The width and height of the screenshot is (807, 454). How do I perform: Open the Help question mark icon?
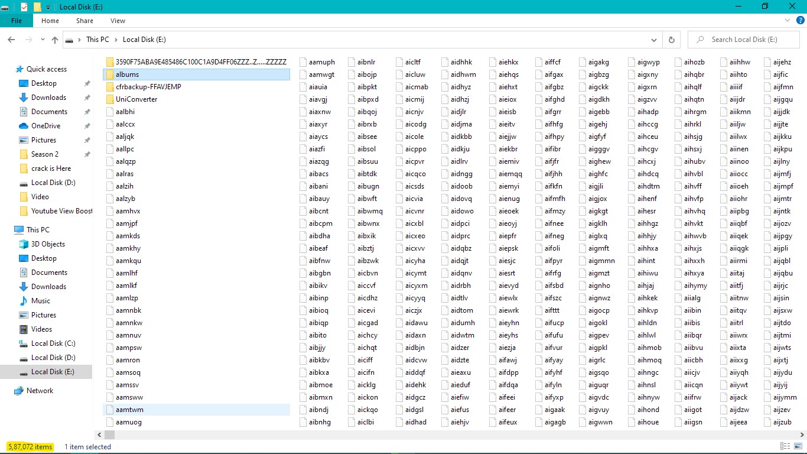tap(801, 21)
